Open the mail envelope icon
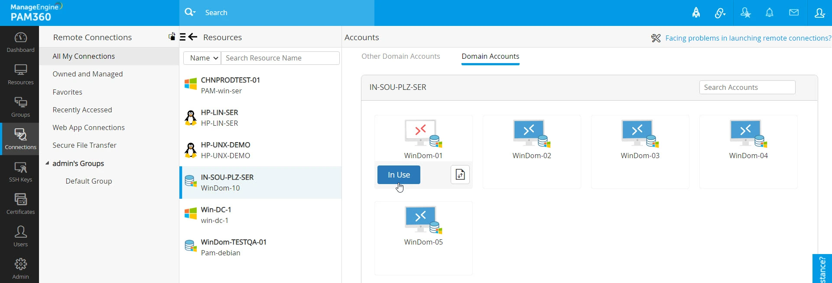 pos(793,13)
